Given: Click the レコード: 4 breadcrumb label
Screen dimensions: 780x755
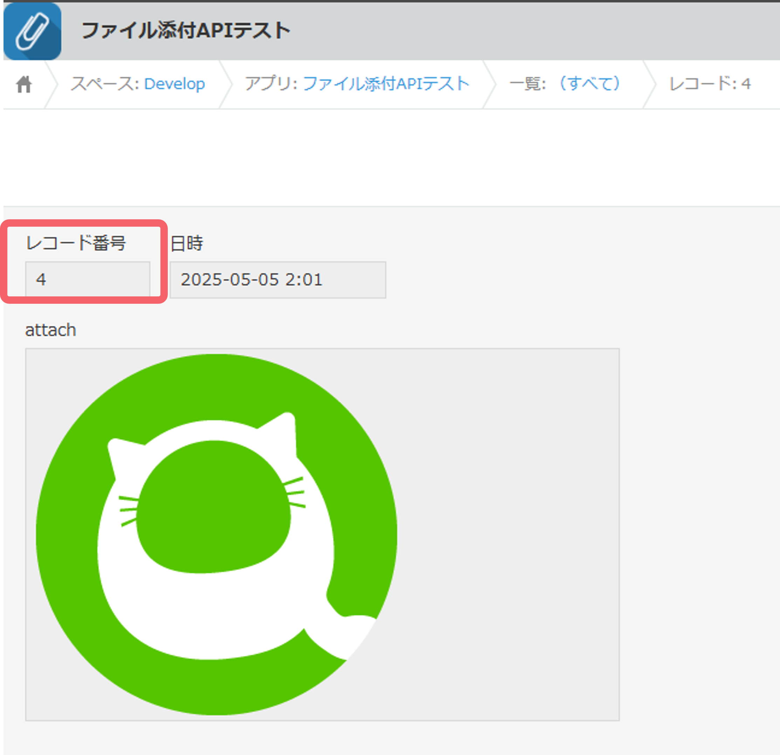Looking at the screenshot, I should pyautogui.click(x=710, y=84).
